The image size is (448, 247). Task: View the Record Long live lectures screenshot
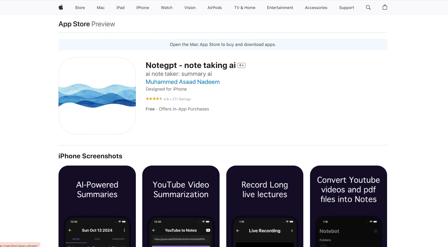tap(265, 206)
